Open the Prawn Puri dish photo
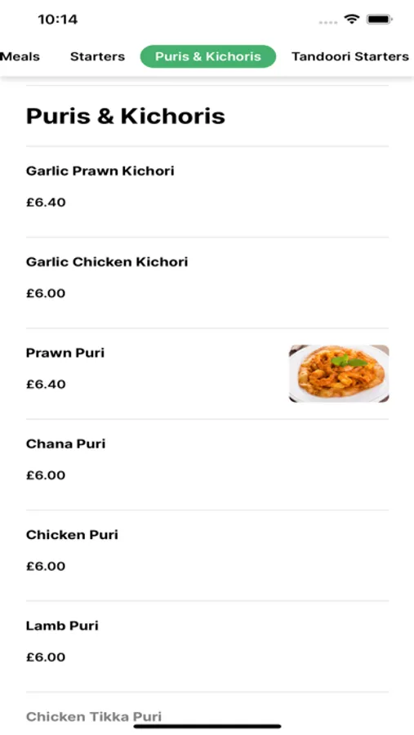 [x=339, y=373]
